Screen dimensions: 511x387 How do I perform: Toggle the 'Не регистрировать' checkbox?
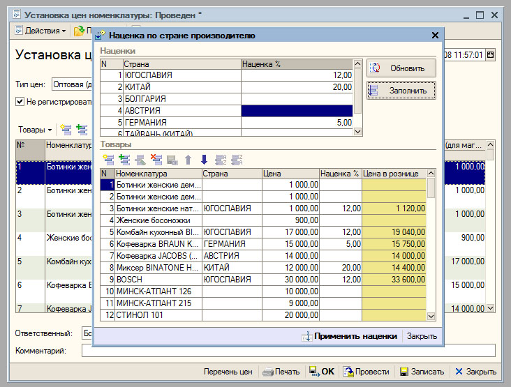(20, 102)
